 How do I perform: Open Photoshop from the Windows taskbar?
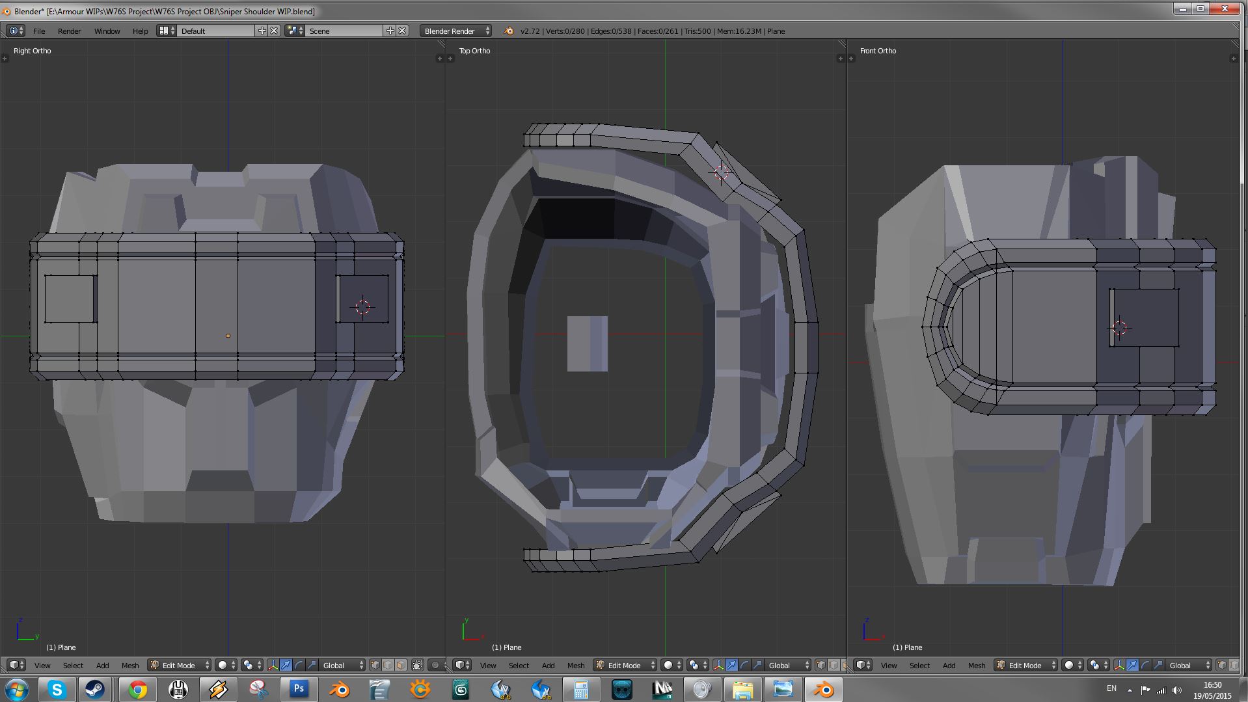tap(299, 689)
